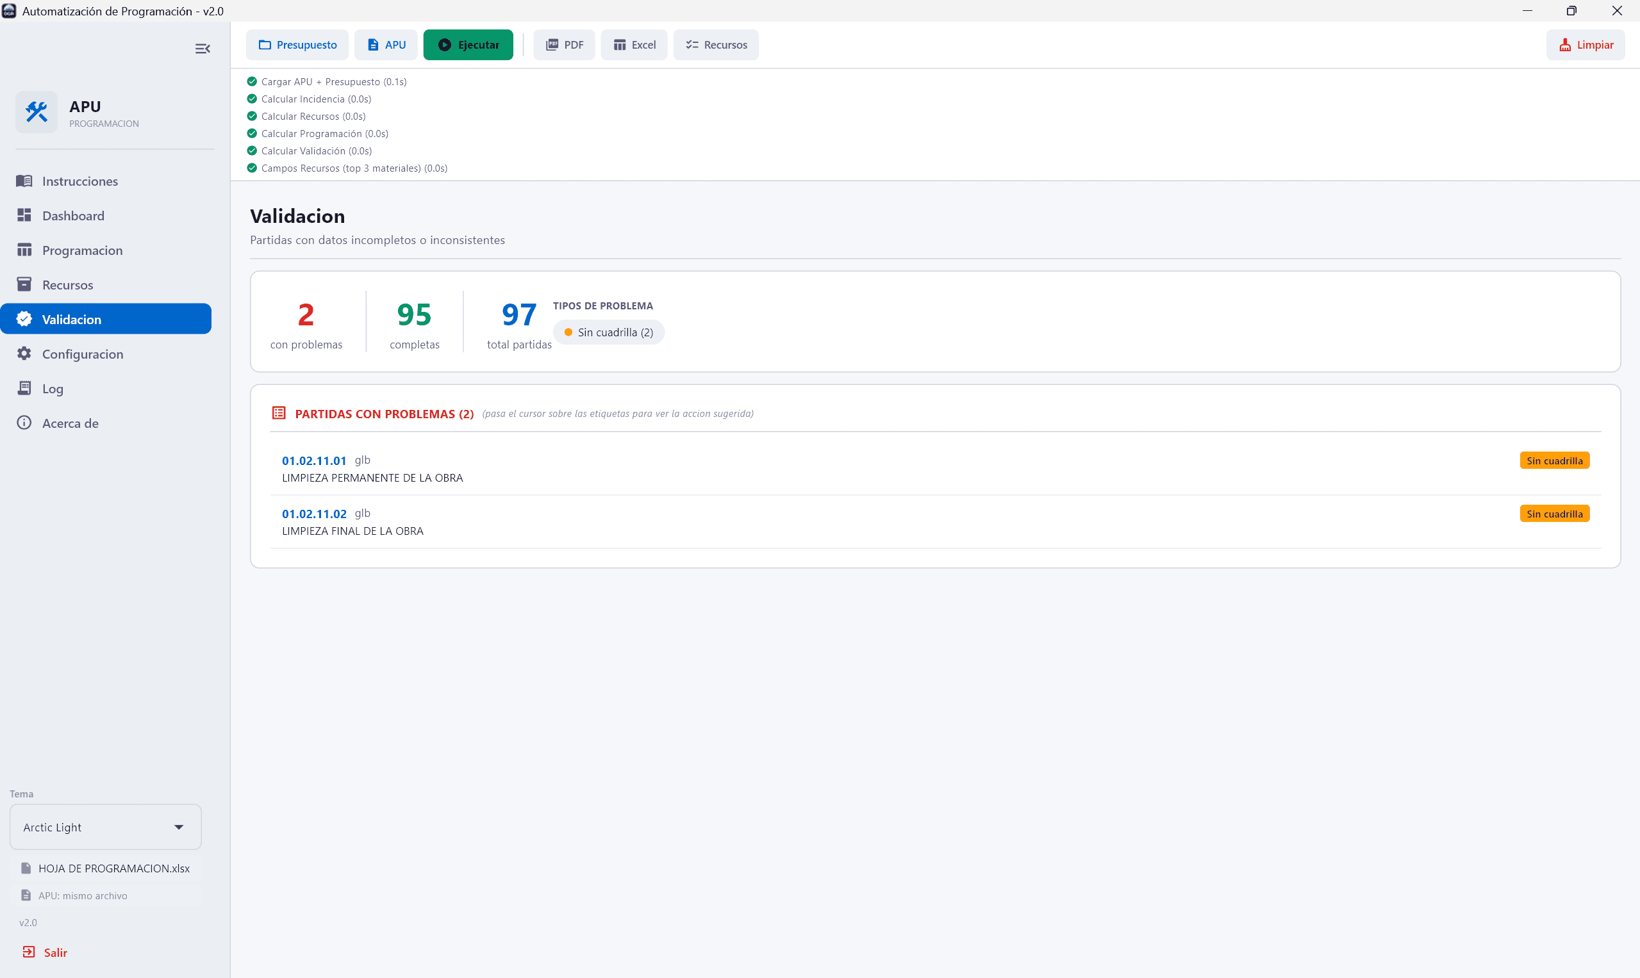Viewport: 1640px width, 978px height.
Task: Click the Configuracion gear icon
Action: [24, 354]
